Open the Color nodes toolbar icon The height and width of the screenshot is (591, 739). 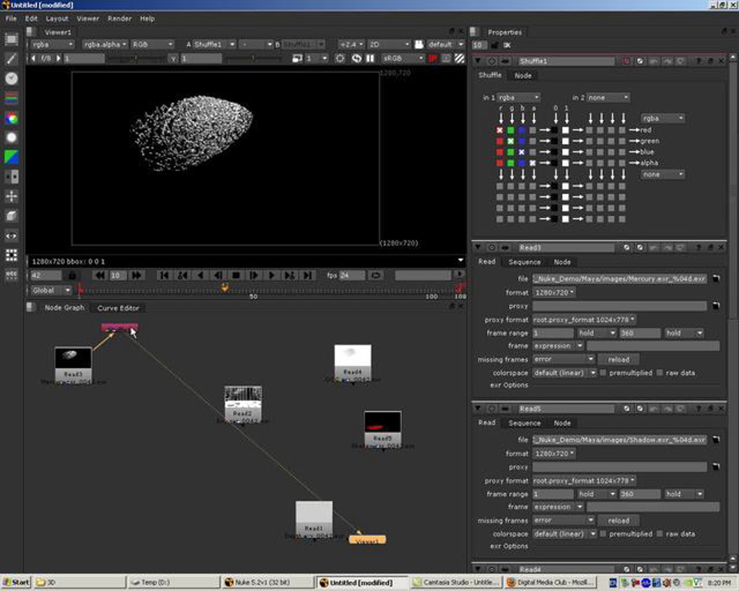(11, 118)
